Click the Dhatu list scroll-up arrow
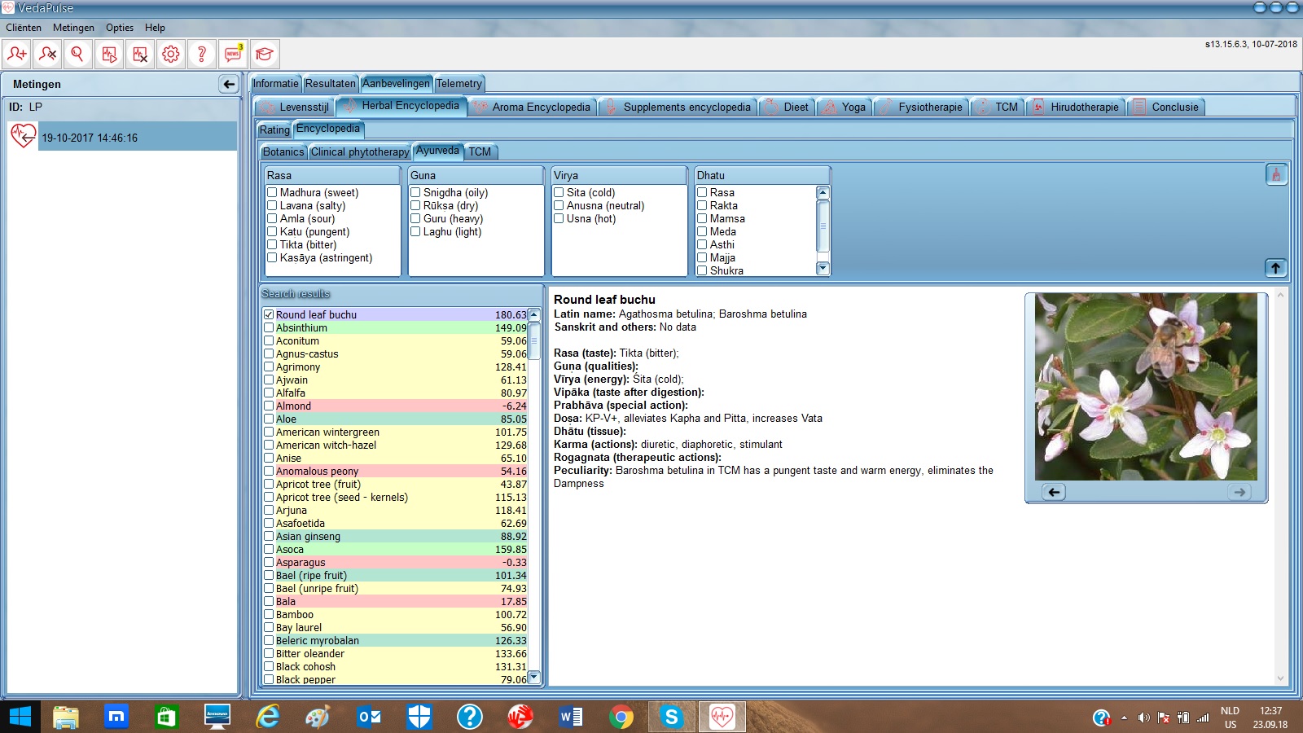The height and width of the screenshot is (733, 1303). pos(823,193)
